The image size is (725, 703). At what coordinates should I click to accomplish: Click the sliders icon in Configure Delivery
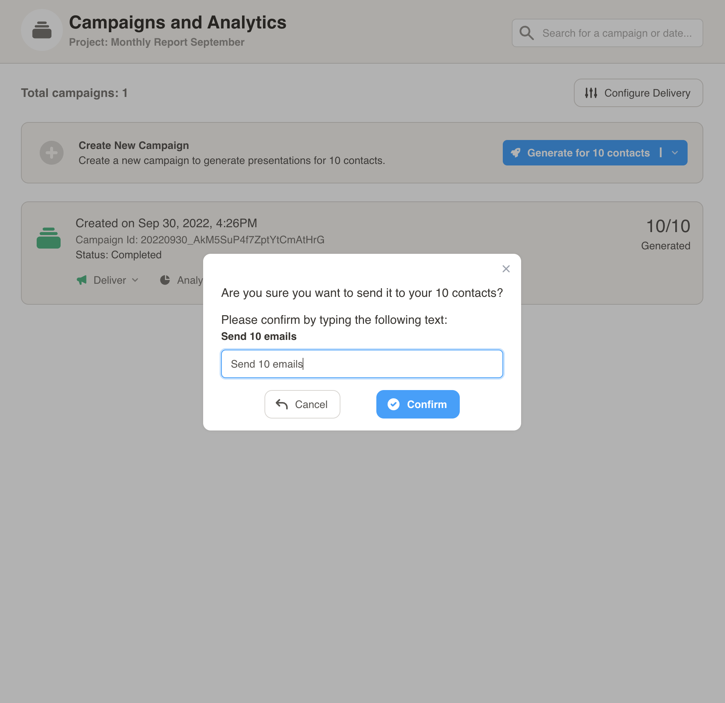[591, 93]
